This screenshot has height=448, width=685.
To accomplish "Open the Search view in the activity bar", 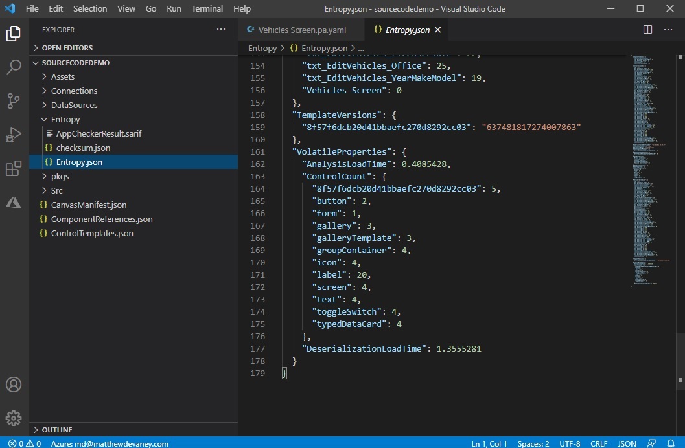I will [x=14, y=67].
